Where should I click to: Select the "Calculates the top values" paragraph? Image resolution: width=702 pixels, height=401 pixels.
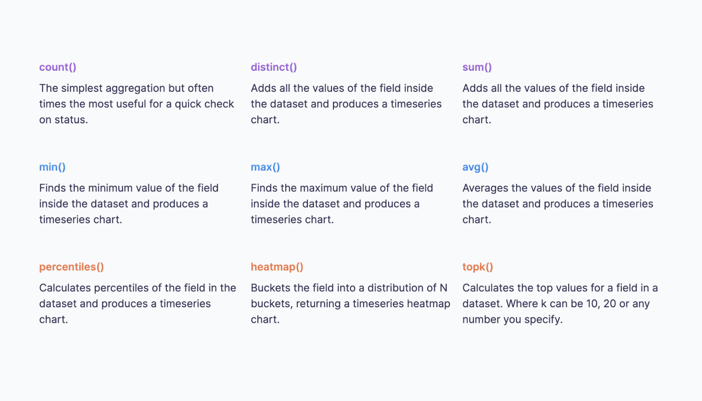click(x=560, y=303)
